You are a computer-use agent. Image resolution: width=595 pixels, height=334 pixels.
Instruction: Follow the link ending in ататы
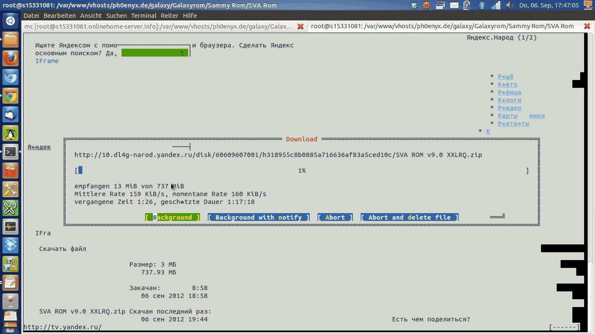pos(514,124)
